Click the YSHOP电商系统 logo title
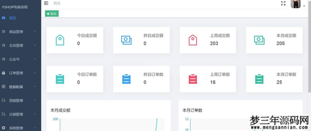This screenshot has width=311, height=131. coord(15,7)
